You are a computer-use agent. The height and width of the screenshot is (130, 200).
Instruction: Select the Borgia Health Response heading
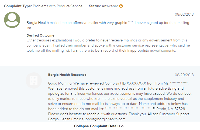67,75
